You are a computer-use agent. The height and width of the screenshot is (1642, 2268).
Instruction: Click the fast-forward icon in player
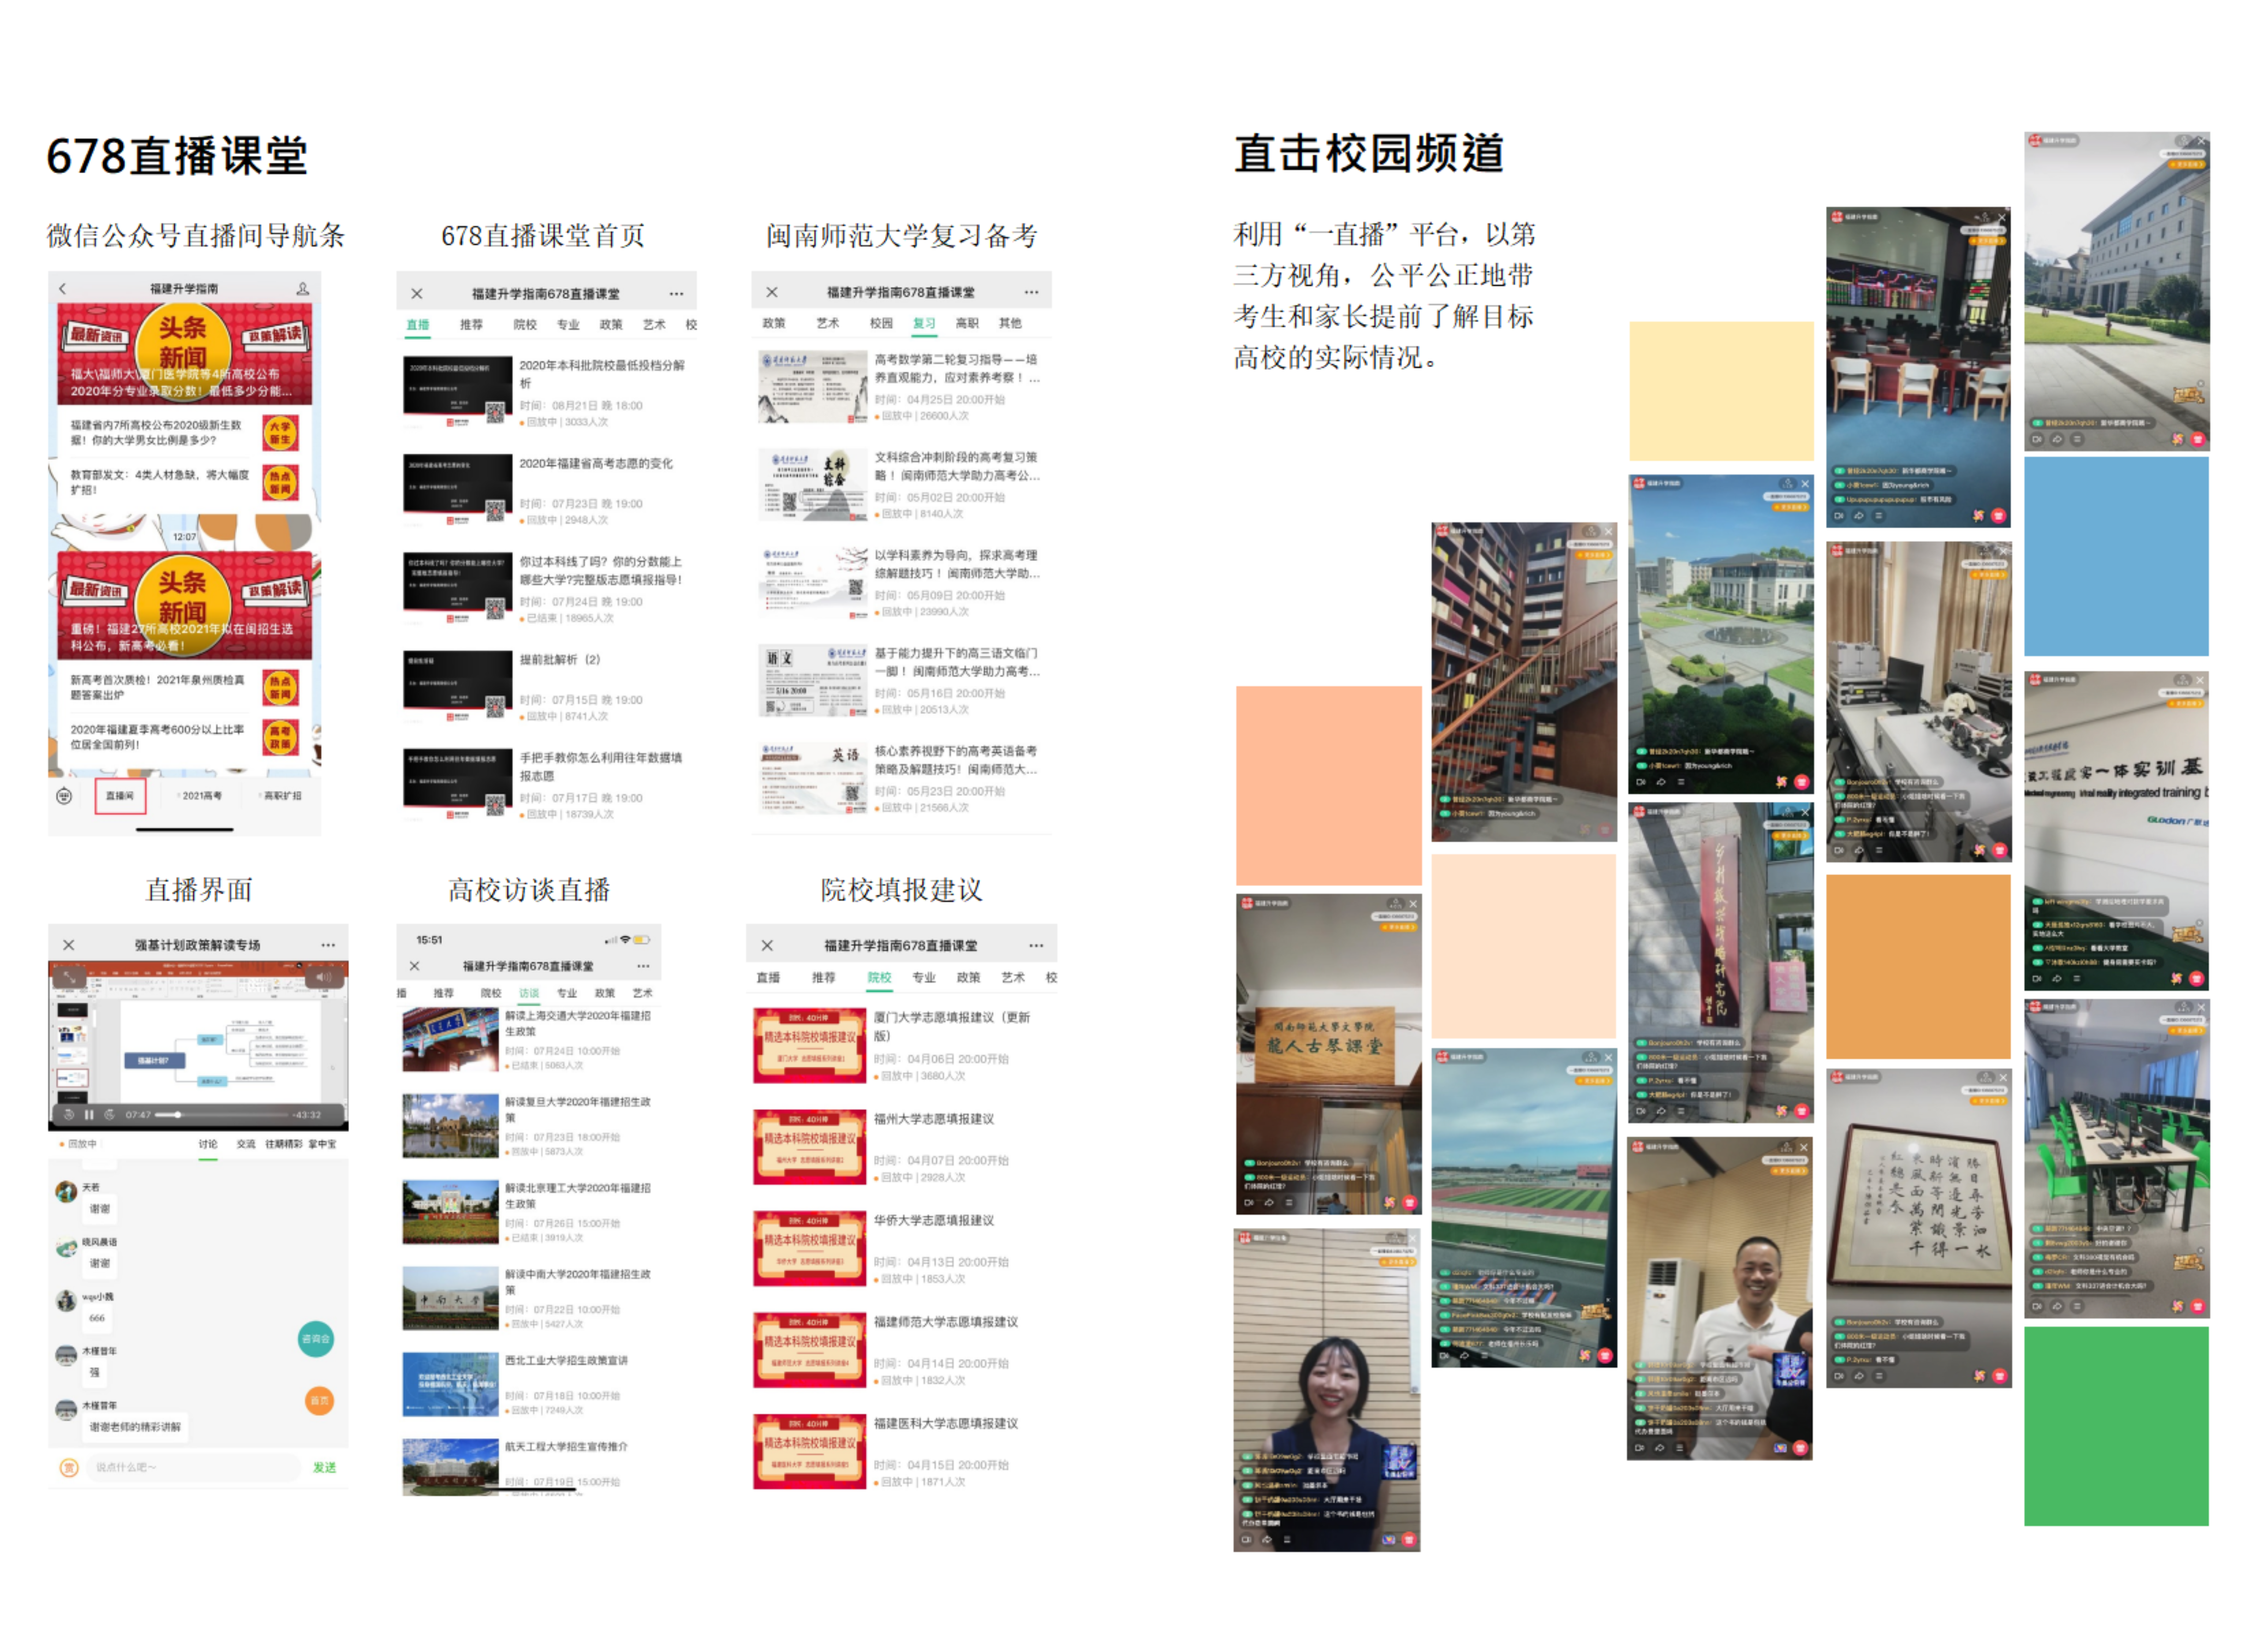[110, 1114]
